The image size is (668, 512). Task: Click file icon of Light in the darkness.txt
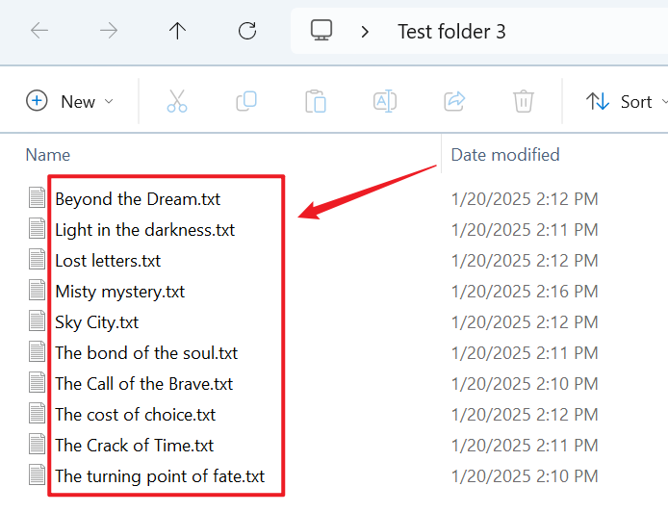38,228
